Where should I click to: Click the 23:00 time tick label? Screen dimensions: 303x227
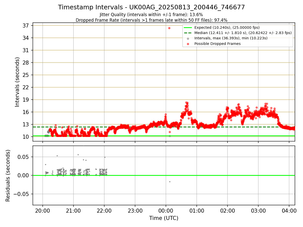tap(135, 211)
